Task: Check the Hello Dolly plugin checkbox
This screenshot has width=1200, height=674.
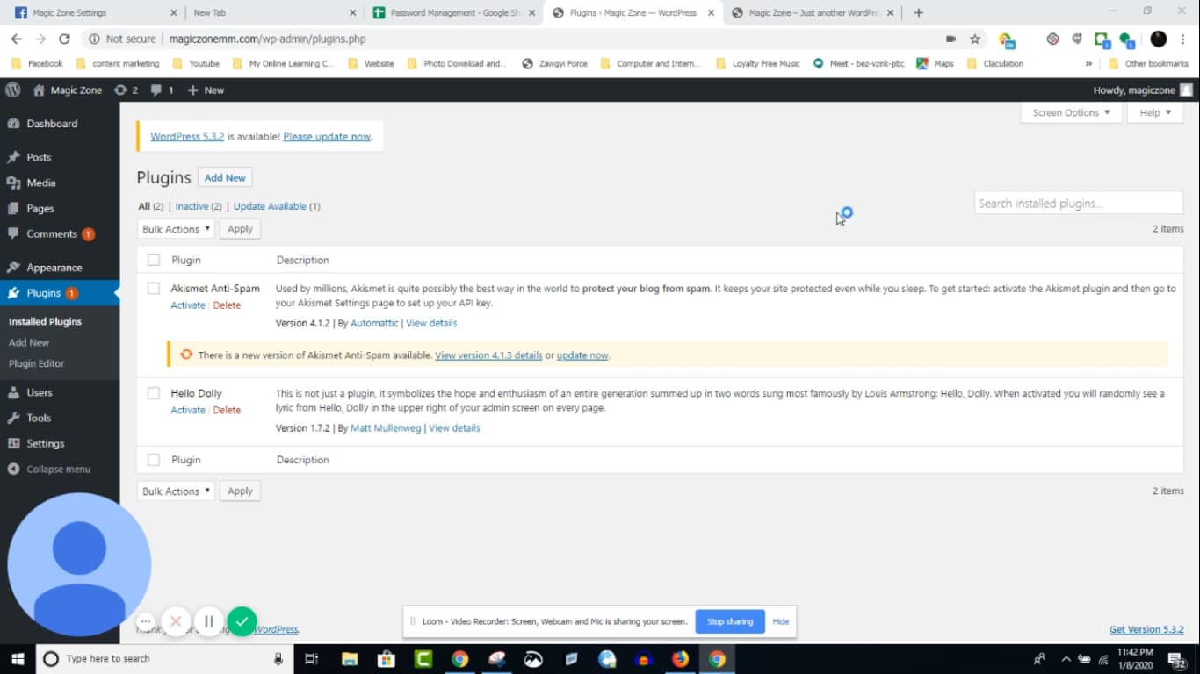Action: [154, 393]
